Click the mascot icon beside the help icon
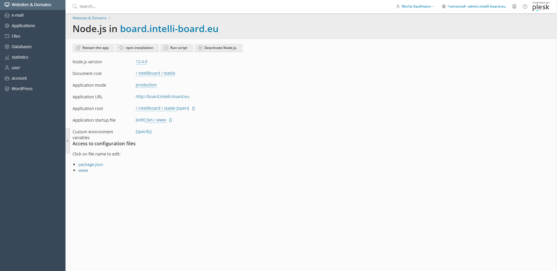 (514, 6)
